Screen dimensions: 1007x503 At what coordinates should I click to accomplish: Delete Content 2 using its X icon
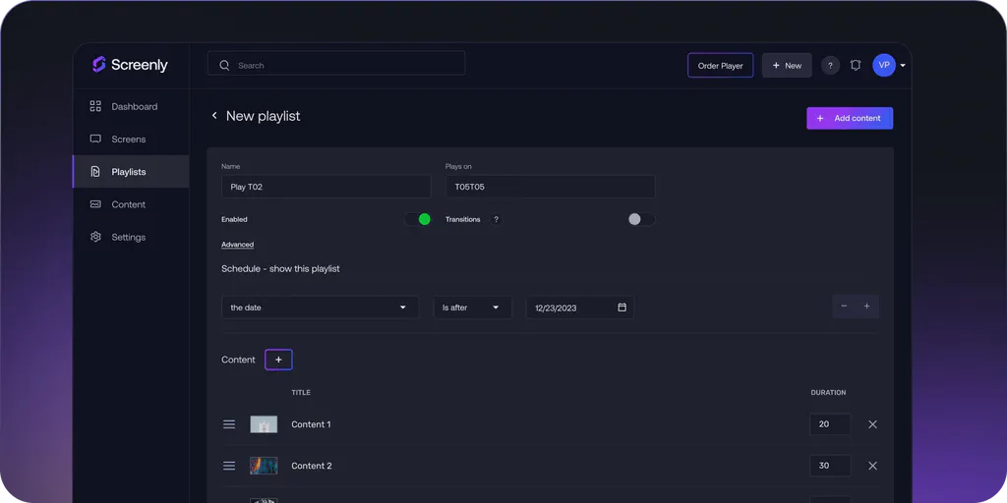tap(872, 466)
